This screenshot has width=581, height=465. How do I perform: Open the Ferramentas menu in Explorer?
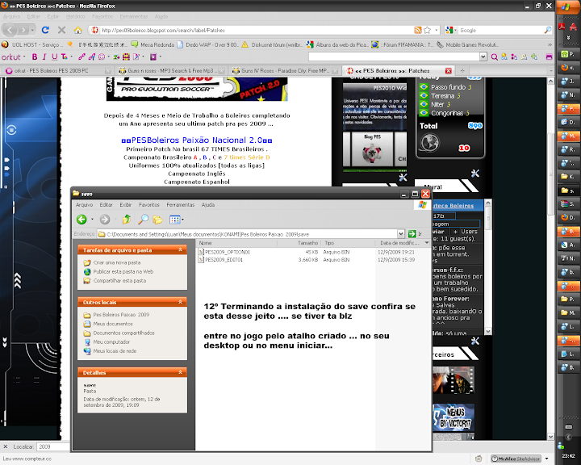click(x=180, y=205)
